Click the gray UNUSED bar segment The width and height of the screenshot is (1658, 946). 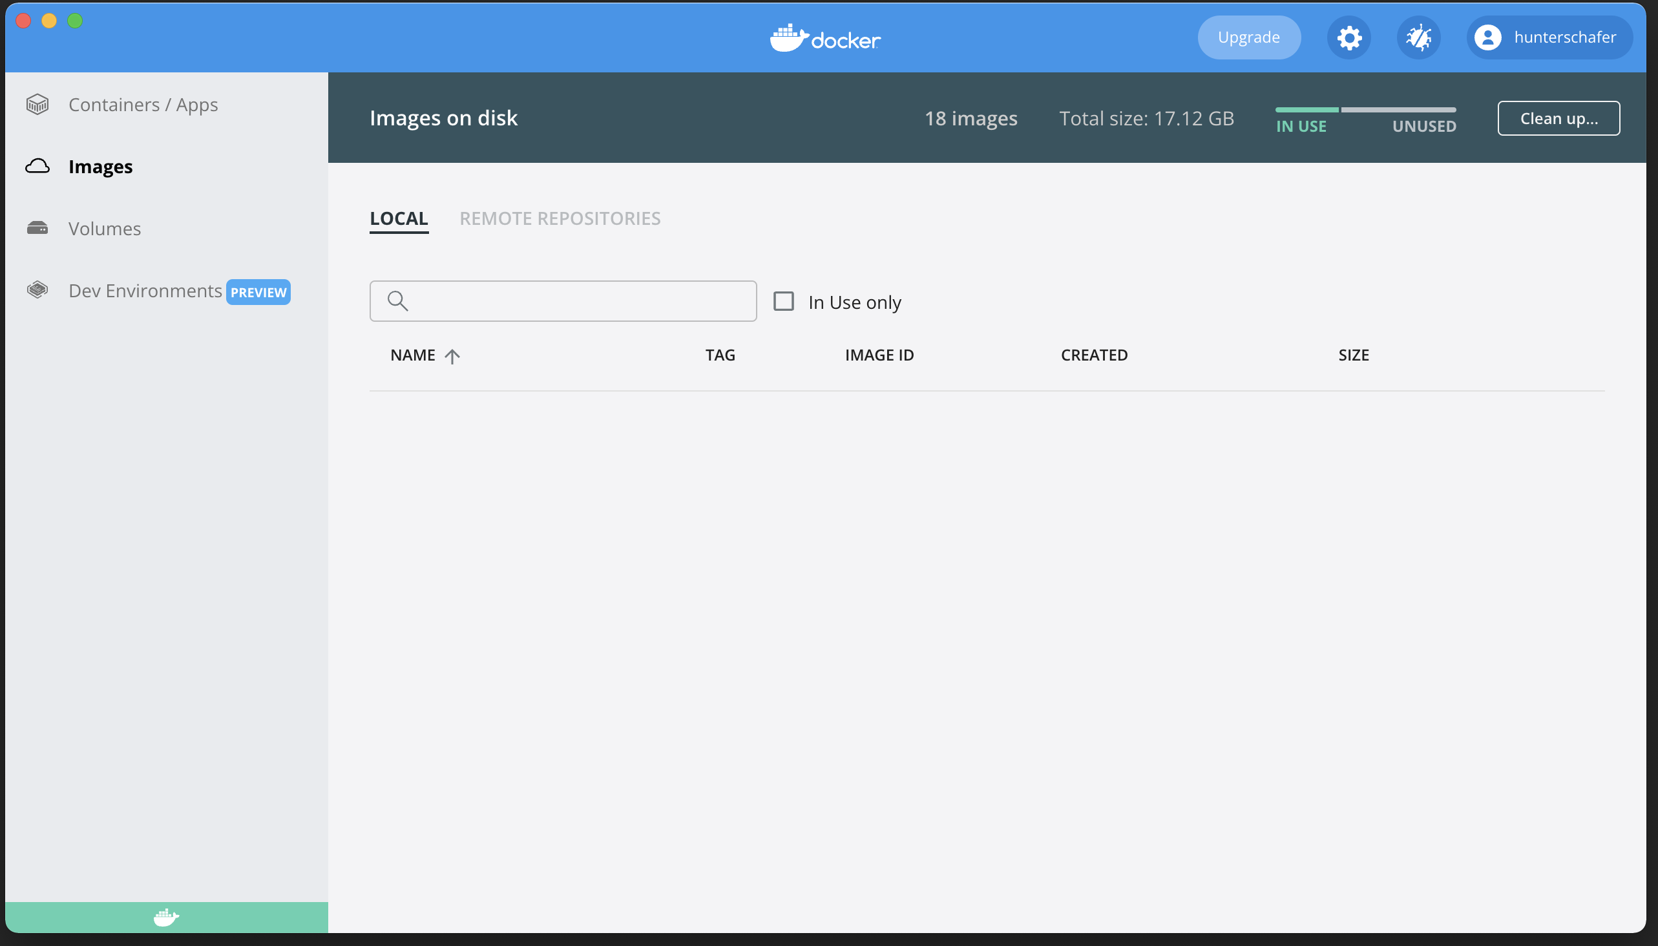(1398, 110)
